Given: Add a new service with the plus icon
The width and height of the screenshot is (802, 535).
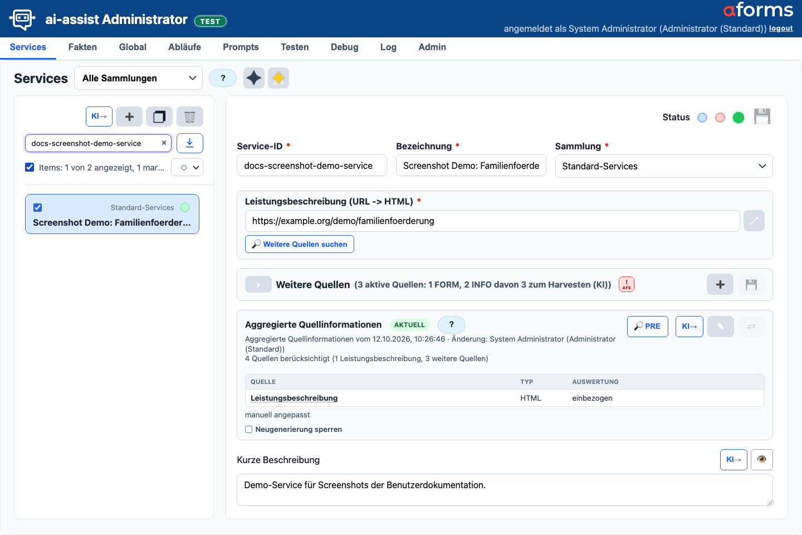Looking at the screenshot, I should (x=129, y=116).
